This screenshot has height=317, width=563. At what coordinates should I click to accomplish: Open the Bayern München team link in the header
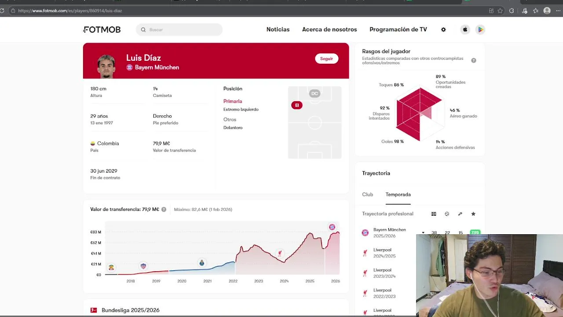[157, 67]
